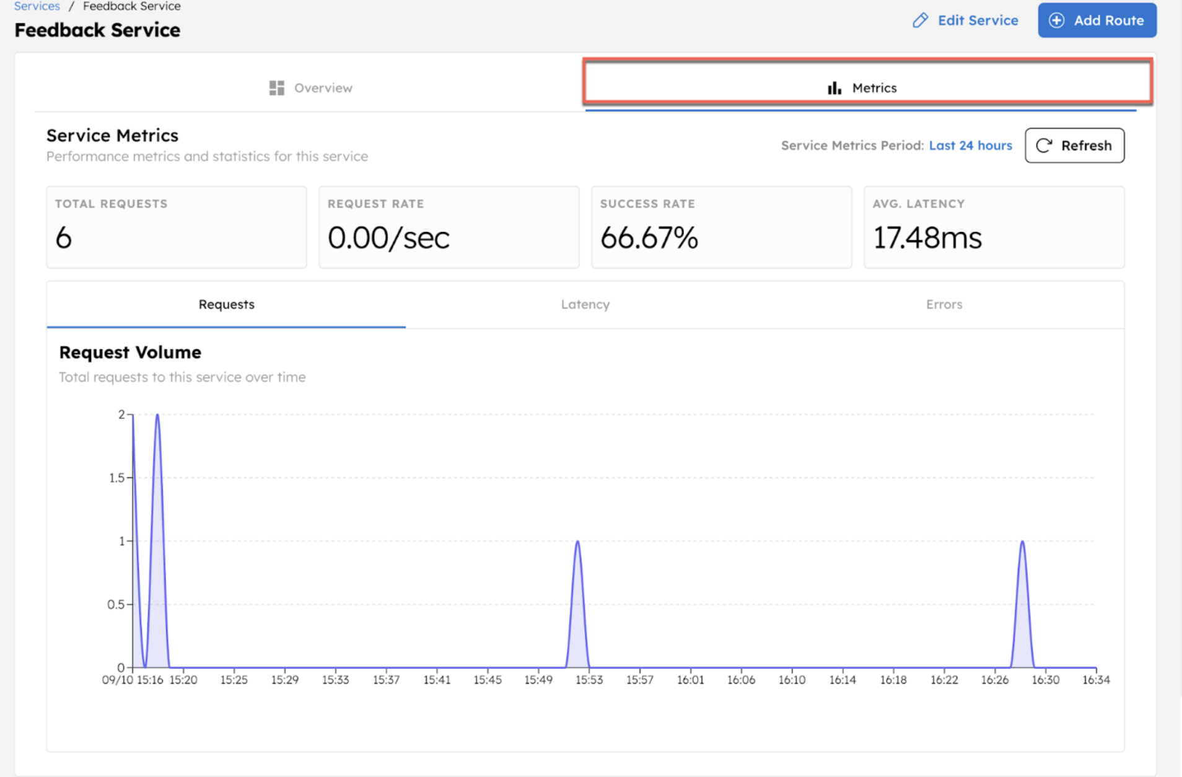The width and height of the screenshot is (1182, 777).
Task: Select the Total Requests metric card
Action: click(x=176, y=227)
